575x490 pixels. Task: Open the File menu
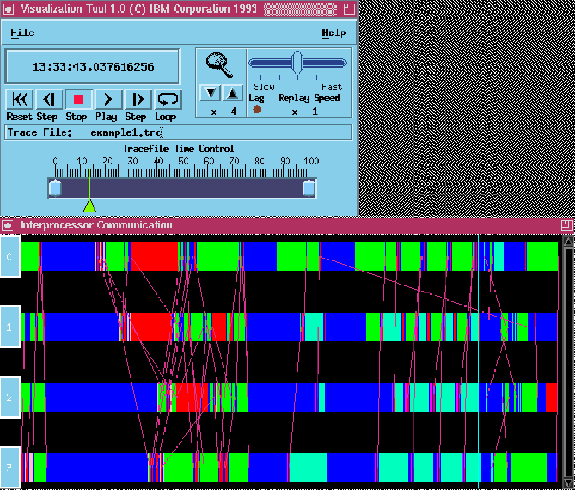click(x=23, y=33)
